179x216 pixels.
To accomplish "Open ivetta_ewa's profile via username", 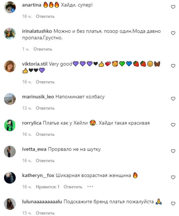I will click(34, 149).
